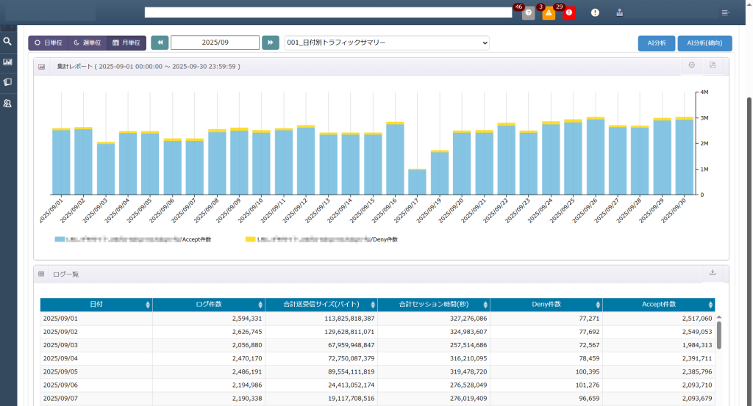This screenshot has height=406, width=753.
Task: Switch to 日単位 daily view
Action: [48, 43]
